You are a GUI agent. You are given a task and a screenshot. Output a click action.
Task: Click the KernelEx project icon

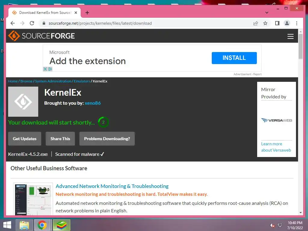(x=23, y=102)
